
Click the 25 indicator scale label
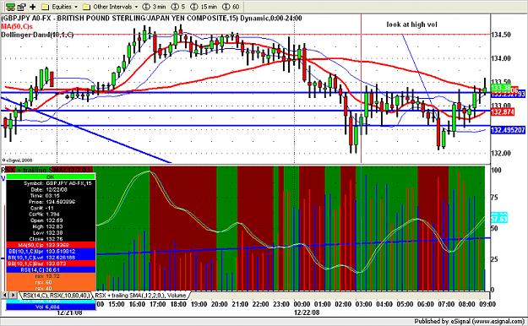click(x=495, y=259)
